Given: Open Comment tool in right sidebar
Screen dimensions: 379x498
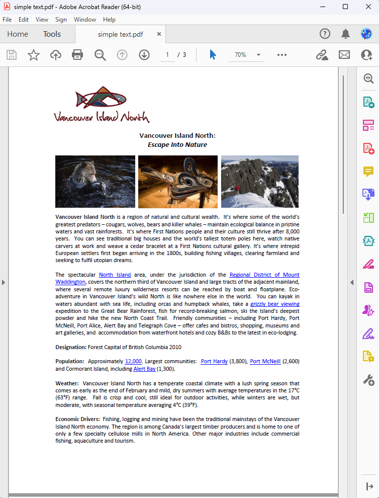Looking at the screenshot, I should (368, 172).
